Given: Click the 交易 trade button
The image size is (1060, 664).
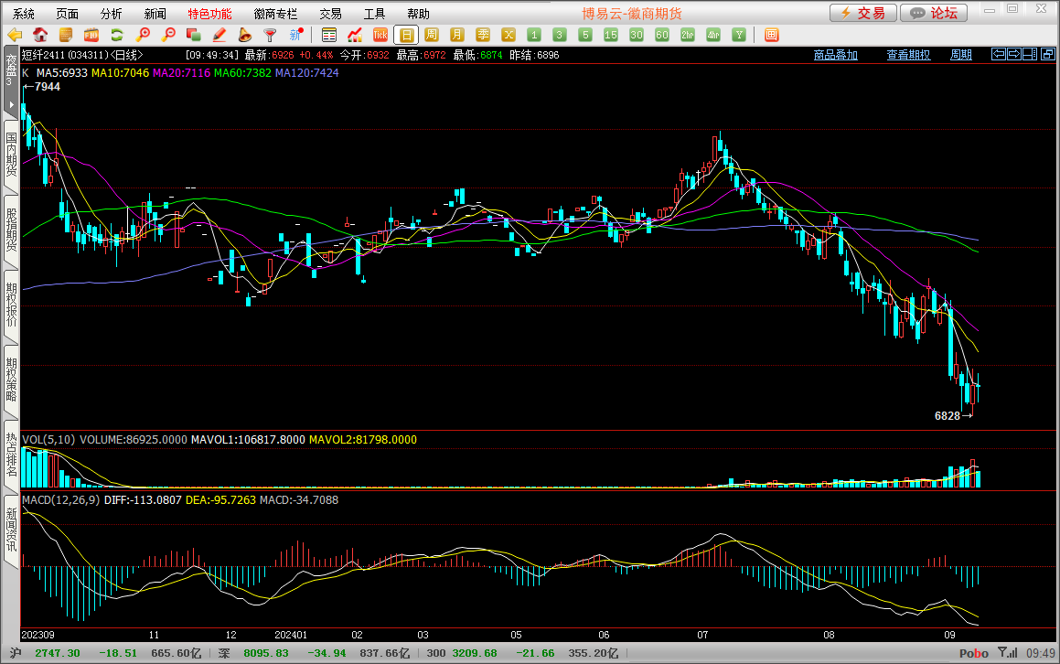Looking at the screenshot, I should point(863,13).
